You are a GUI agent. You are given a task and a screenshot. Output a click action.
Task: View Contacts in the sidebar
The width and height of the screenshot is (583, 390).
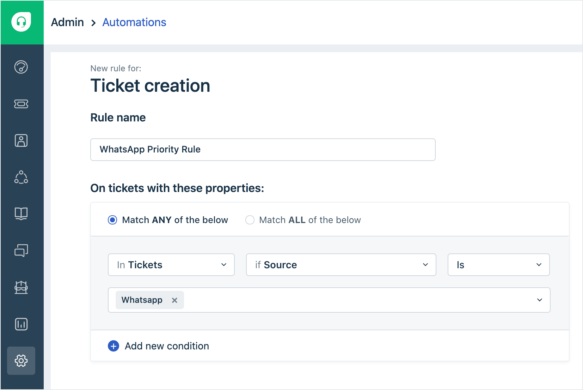21,140
